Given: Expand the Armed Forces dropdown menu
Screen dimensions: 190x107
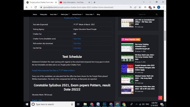Looking at the screenshot, I should pyautogui.click(x=77, y=15).
